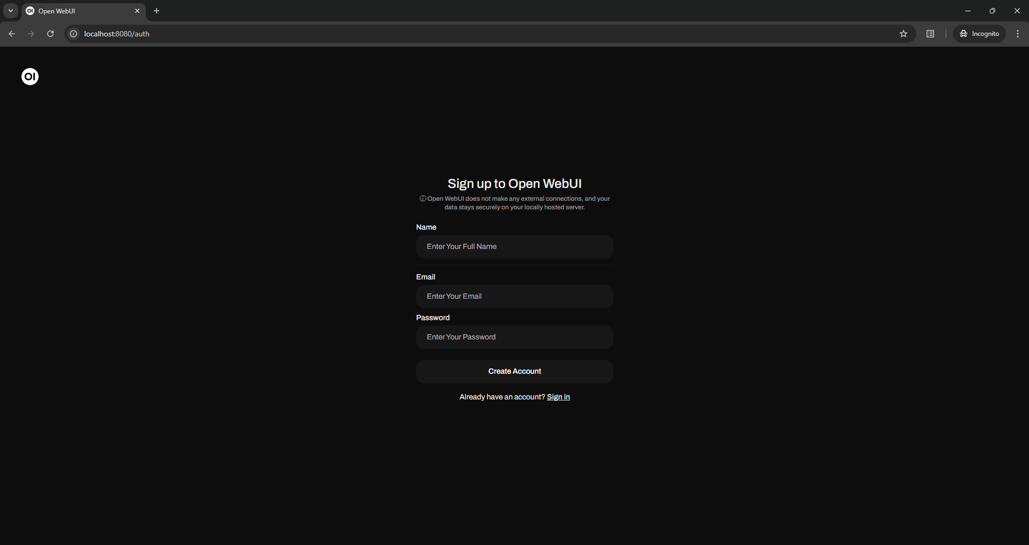This screenshot has width=1029, height=545.
Task: Select the Enter Your Password field
Action: tap(514, 337)
